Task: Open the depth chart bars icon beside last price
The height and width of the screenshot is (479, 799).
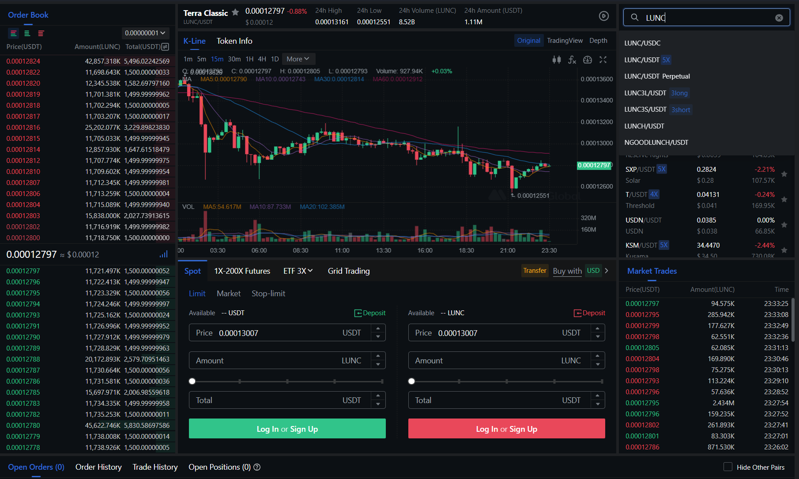Action: coord(164,254)
